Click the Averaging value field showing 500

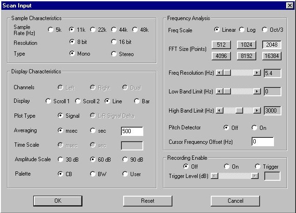tap(132, 131)
